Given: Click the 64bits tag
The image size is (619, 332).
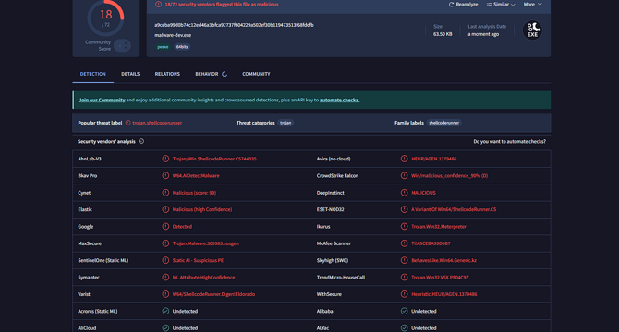Looking at the screenshot, I should pyautogui.click(x=182, y=47).
